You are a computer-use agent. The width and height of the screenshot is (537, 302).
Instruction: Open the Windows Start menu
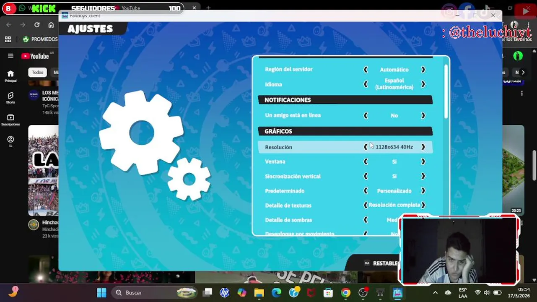point(101,293)
